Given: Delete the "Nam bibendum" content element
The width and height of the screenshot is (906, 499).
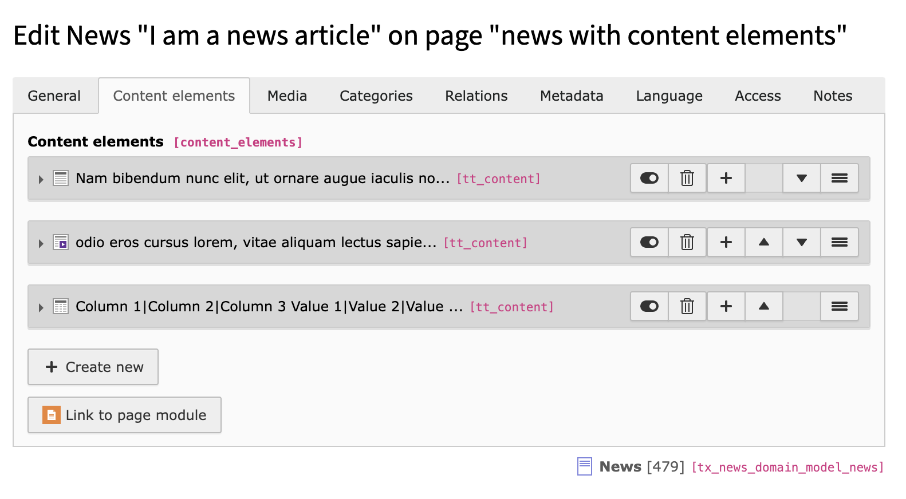Looking at the screenshot, I should pos(687,179).
